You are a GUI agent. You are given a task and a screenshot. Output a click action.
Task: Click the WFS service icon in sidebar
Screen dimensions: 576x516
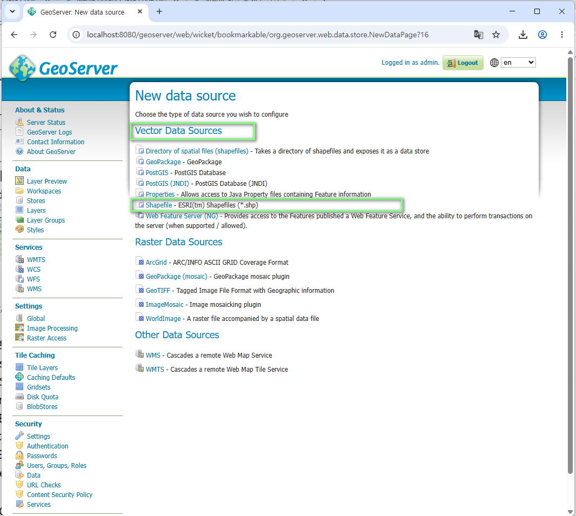tap(19, 279)
